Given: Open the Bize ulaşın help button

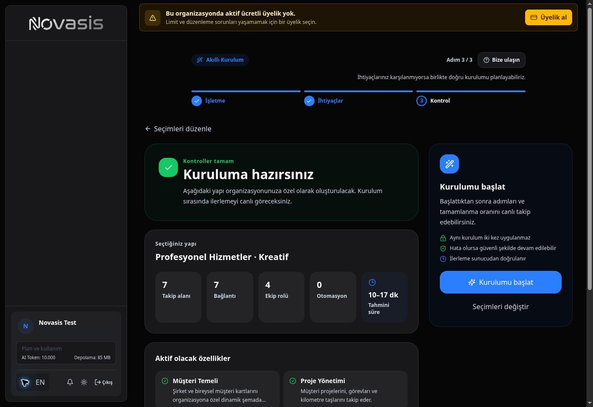Looking at the screenshot, I should pyautogui.click(x=502, y=60).
